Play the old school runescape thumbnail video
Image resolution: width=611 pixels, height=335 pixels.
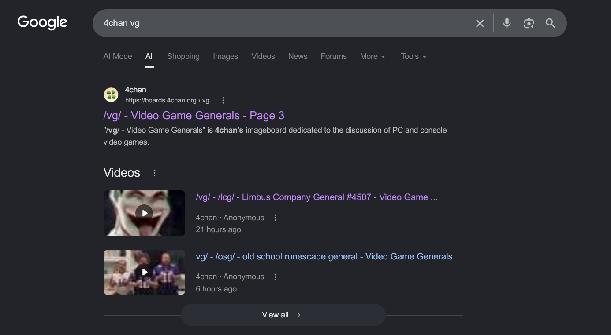click(144, 272)
